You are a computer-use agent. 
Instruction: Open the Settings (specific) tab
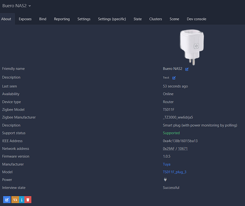pos(112,19)
